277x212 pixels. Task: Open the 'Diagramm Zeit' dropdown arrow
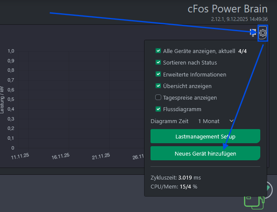point(232,121)
